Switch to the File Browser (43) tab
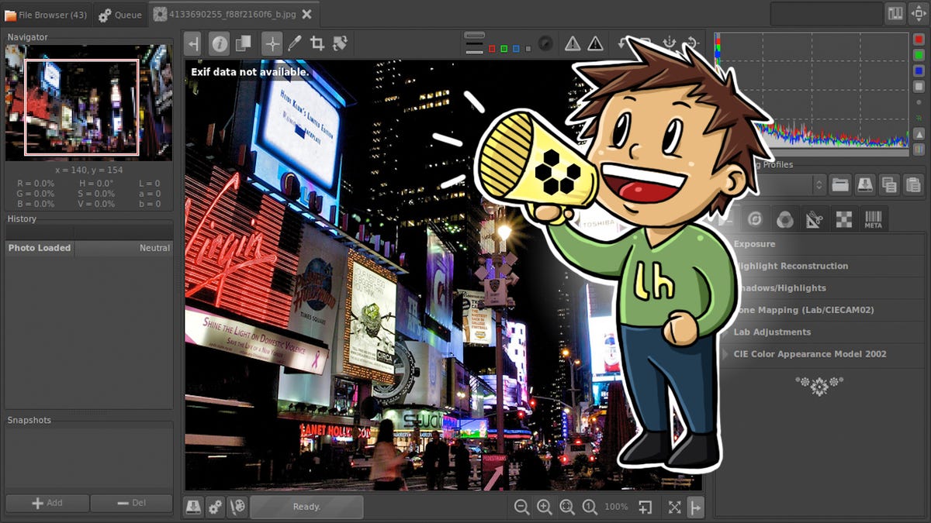 click(46, 14)
